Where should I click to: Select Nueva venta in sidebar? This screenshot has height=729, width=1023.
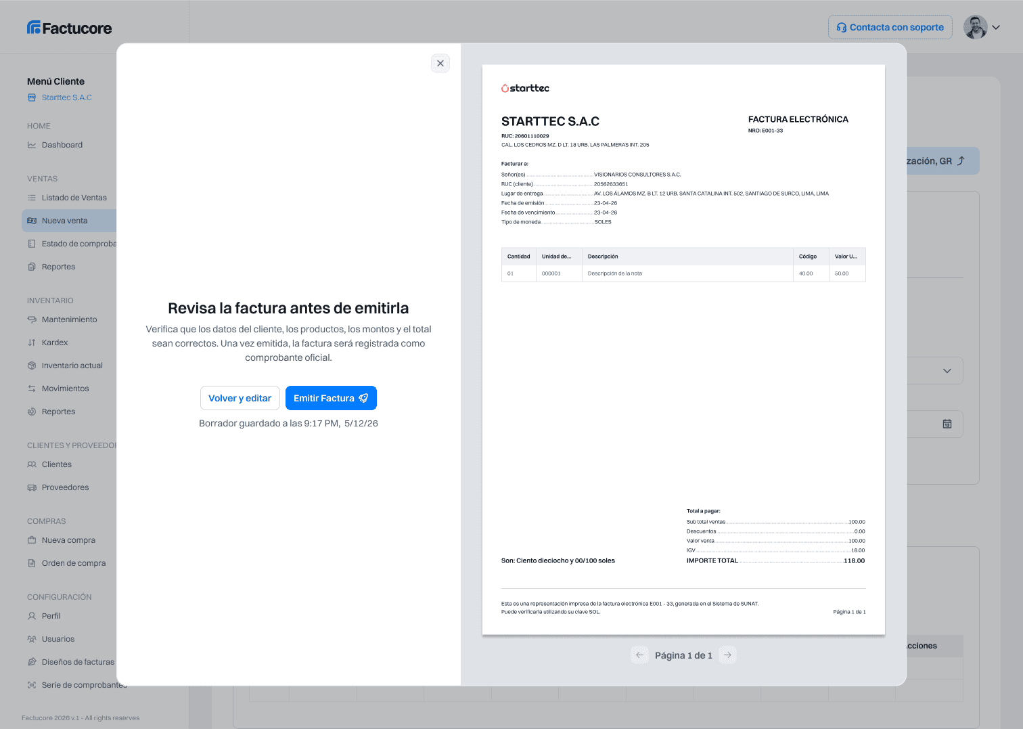coord(69,221)
